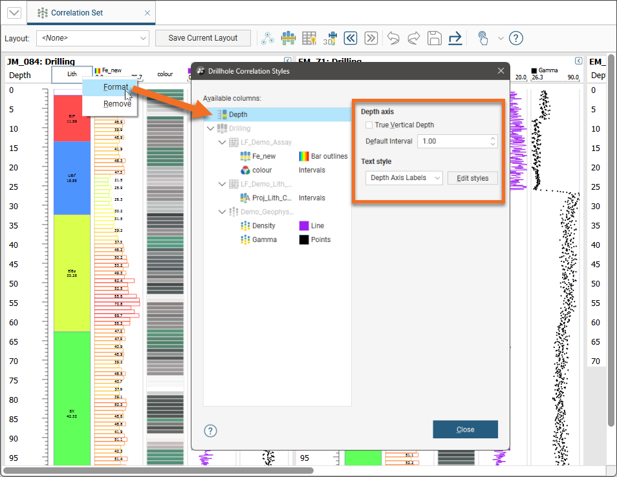The image size is (617, 477).
Task: Open the Depth Axis Labels text style dropdown
Action: [x=404, y=178]
